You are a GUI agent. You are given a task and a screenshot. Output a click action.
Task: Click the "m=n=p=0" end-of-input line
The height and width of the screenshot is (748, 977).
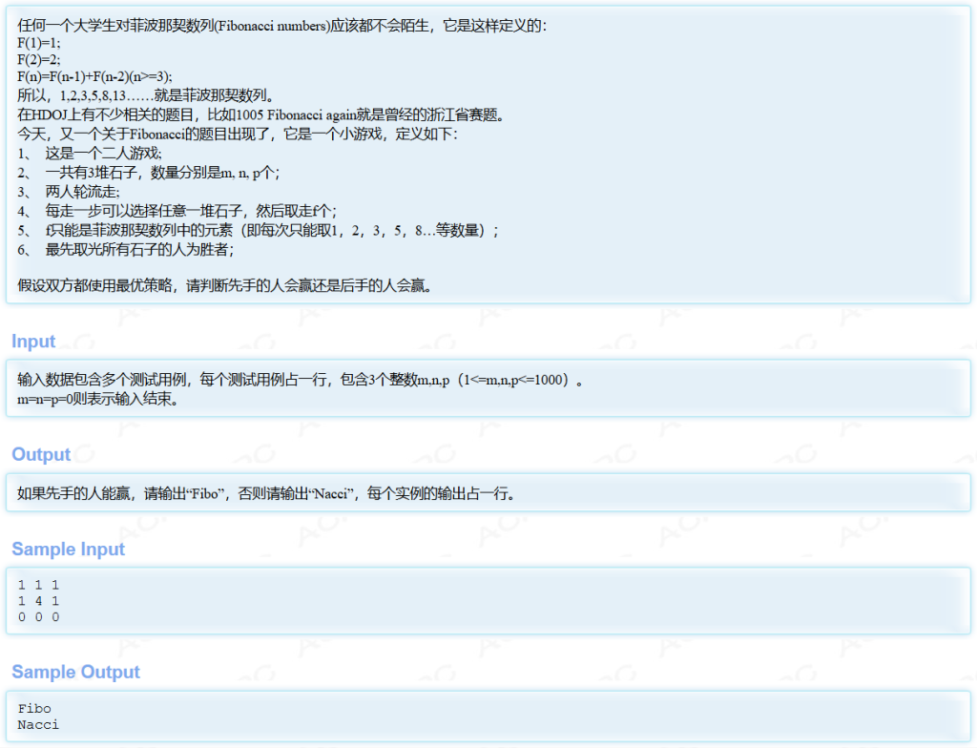tap(97, 398)
